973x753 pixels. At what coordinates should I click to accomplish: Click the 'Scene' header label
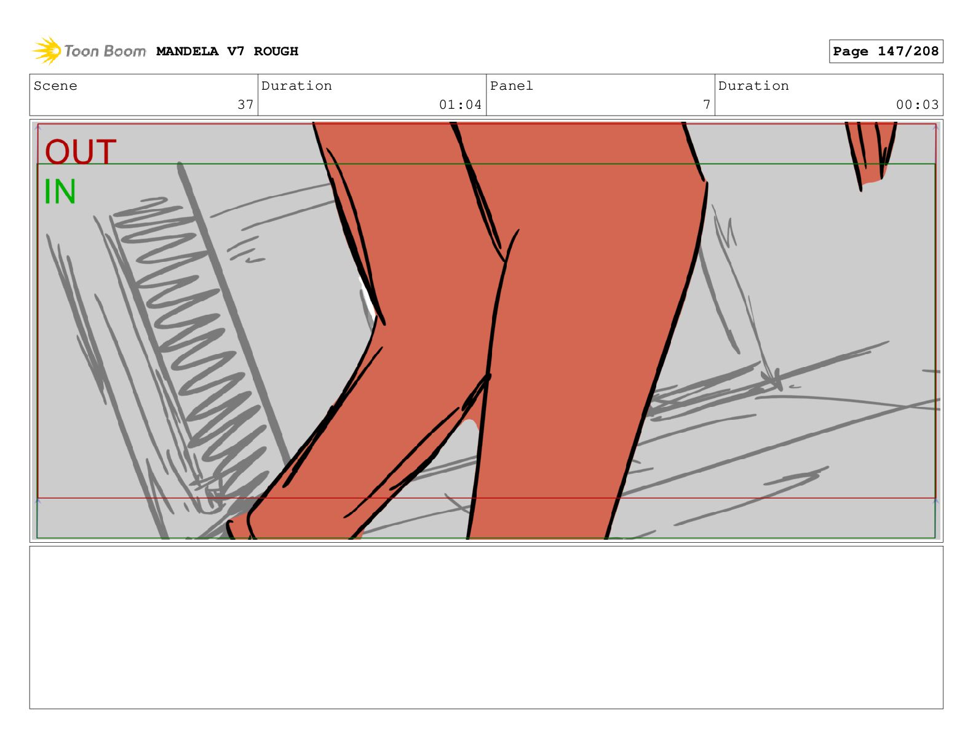coord(55,86)
